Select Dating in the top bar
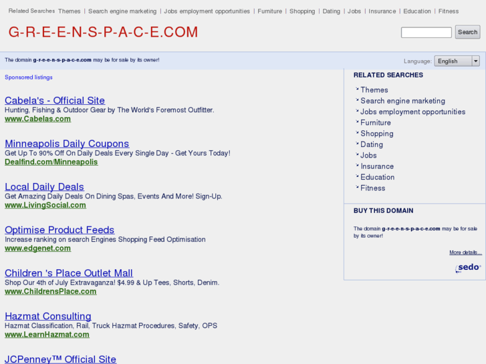The width and height of the screenshot is (486, 364). 331,11
